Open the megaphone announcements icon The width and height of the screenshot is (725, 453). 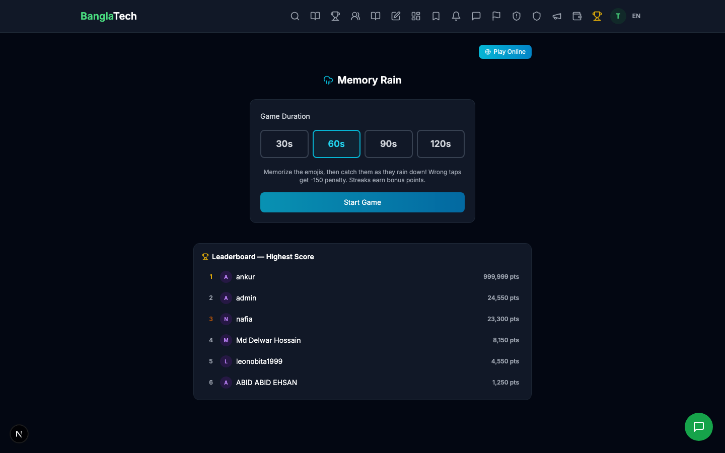tap(557, 16)
